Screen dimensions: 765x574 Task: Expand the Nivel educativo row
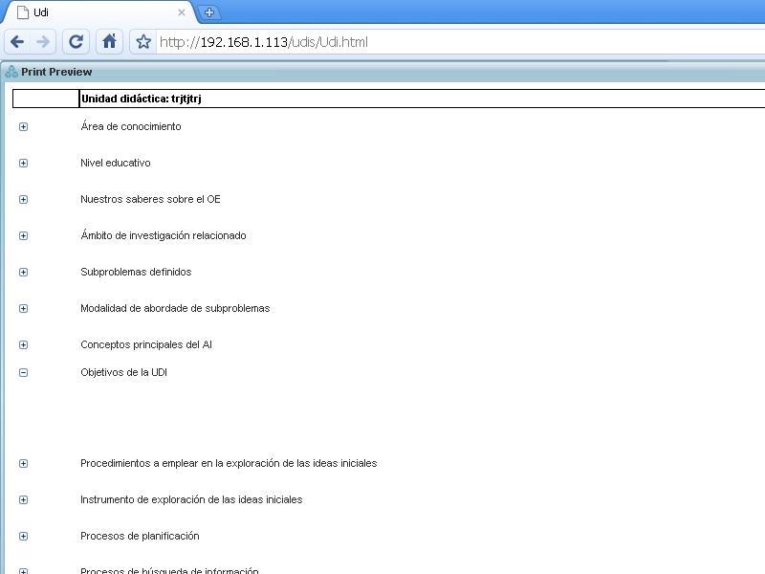[x=23, y=163]
